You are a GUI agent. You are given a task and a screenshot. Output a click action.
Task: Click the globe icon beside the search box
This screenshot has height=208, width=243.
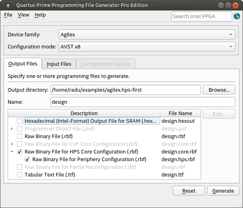pos(237,16)
